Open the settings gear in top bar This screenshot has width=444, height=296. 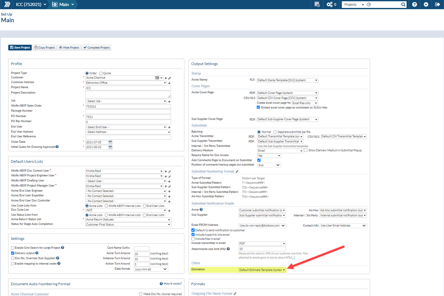pyautogui.click(x=426, y=4)
